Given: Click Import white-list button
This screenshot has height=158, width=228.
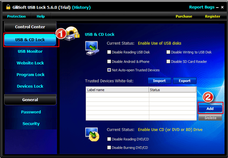Looking at the screenshot, I should (x=159, y=81).
